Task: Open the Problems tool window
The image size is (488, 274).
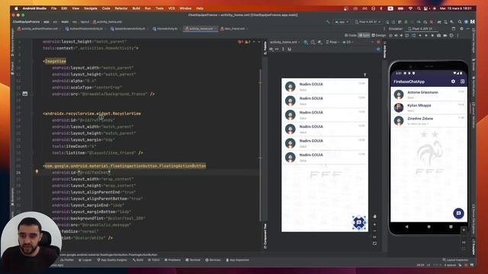Action: coord(173,260)
